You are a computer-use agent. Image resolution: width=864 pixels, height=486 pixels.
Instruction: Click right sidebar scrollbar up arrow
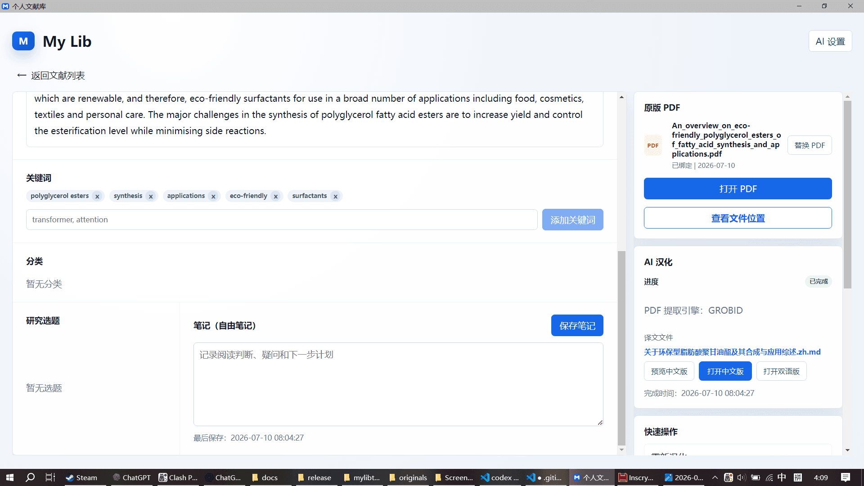pos(847,97)
